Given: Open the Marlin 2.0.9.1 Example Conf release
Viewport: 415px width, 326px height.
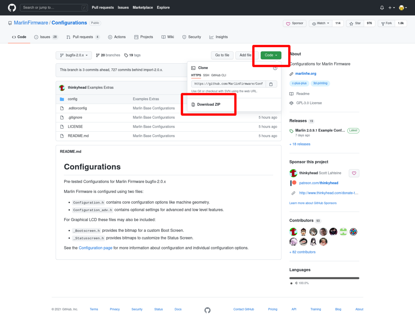Looking at the screenshot, I should (x=320, y=131).
